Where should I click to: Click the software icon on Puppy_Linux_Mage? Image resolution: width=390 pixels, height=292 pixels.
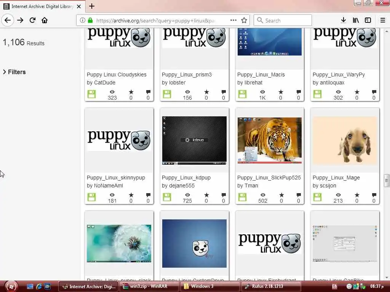pos(317,197)
